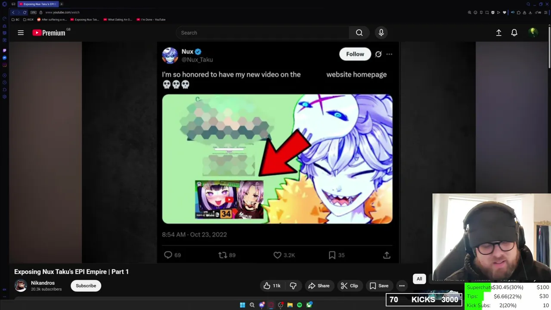Click the Share button
Screen dimensions: 551x310
pos(319,286)
